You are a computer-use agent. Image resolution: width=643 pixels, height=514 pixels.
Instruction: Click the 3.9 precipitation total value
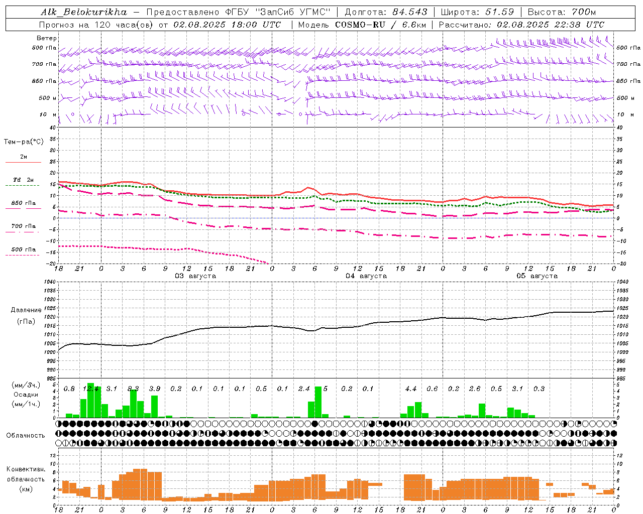pos(155,389)
